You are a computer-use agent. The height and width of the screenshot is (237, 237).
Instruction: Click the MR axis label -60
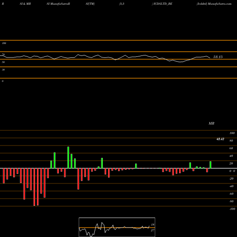tap(231, 194)
